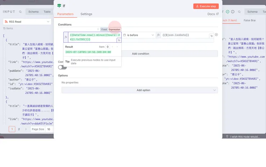Open the expression editor for the left value

(x=119, y=40)
